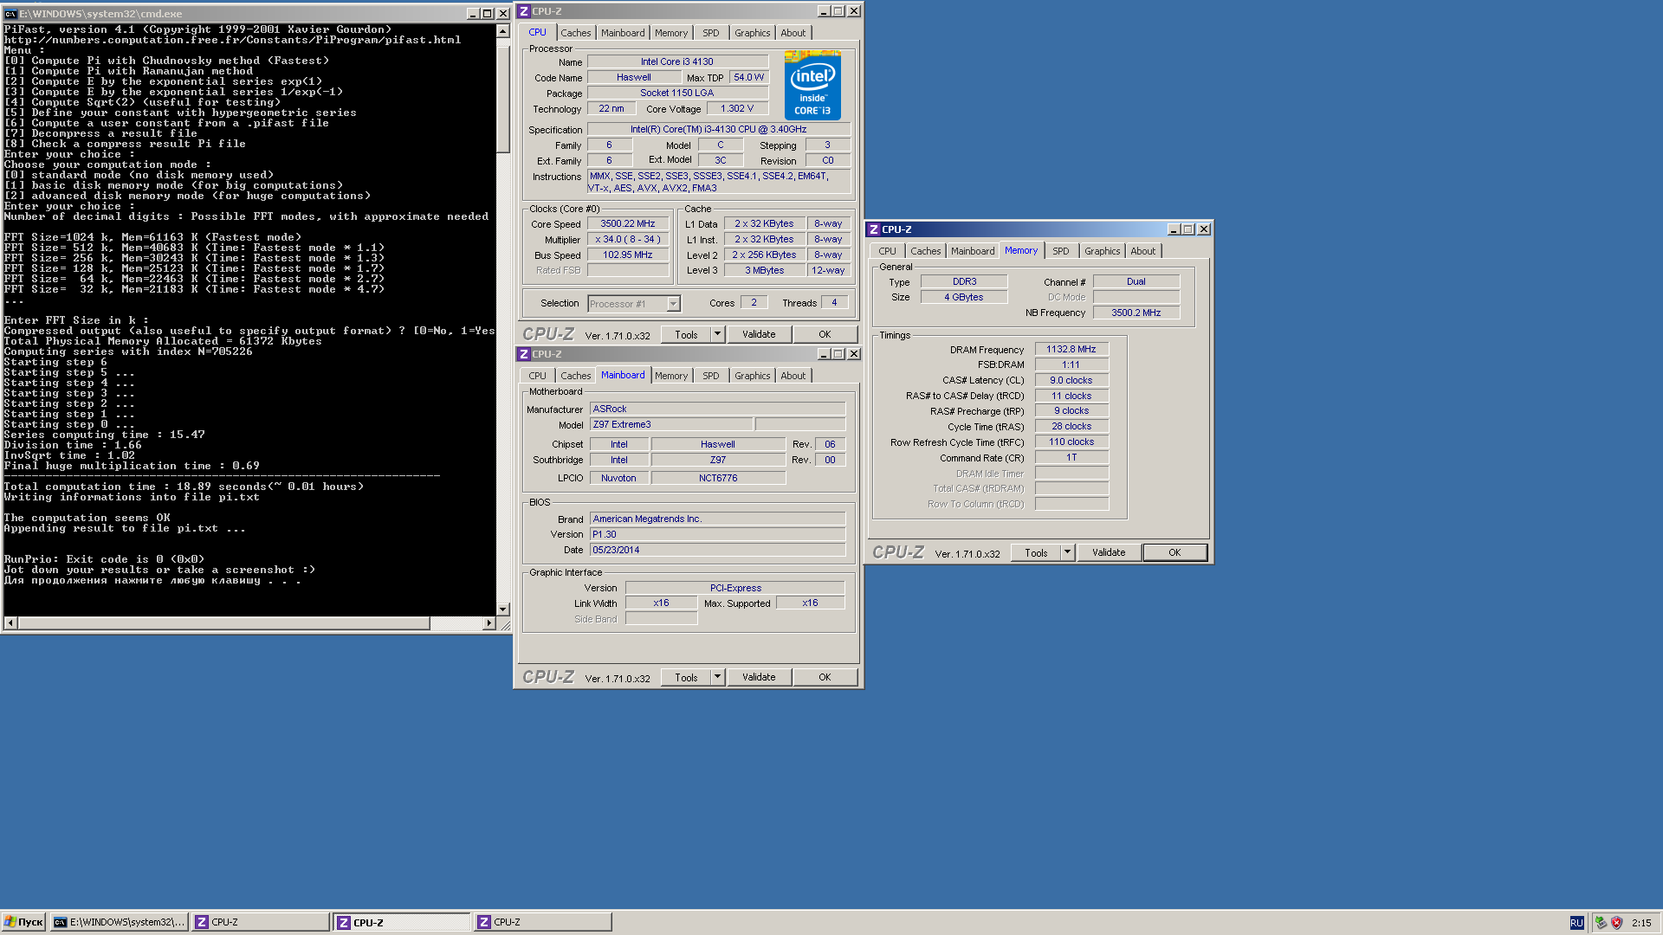1663x935 pixels.
Task: Click OK in the Mainboard window
Action: pyautogui.click(x=825, y=677)
